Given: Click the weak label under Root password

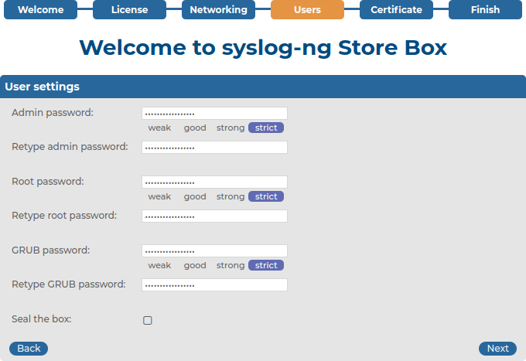Looking at the screenshot, I should [x=159, y=196].
